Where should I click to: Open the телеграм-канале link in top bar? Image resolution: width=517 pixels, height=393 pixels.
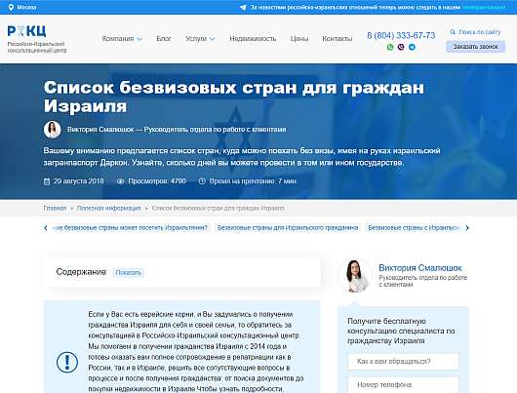click(x=484, y=7)
